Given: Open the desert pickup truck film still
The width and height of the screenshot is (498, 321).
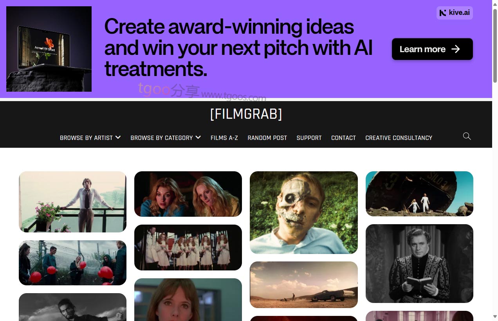Looking at the screenshot, I should [x=304, y=285].
